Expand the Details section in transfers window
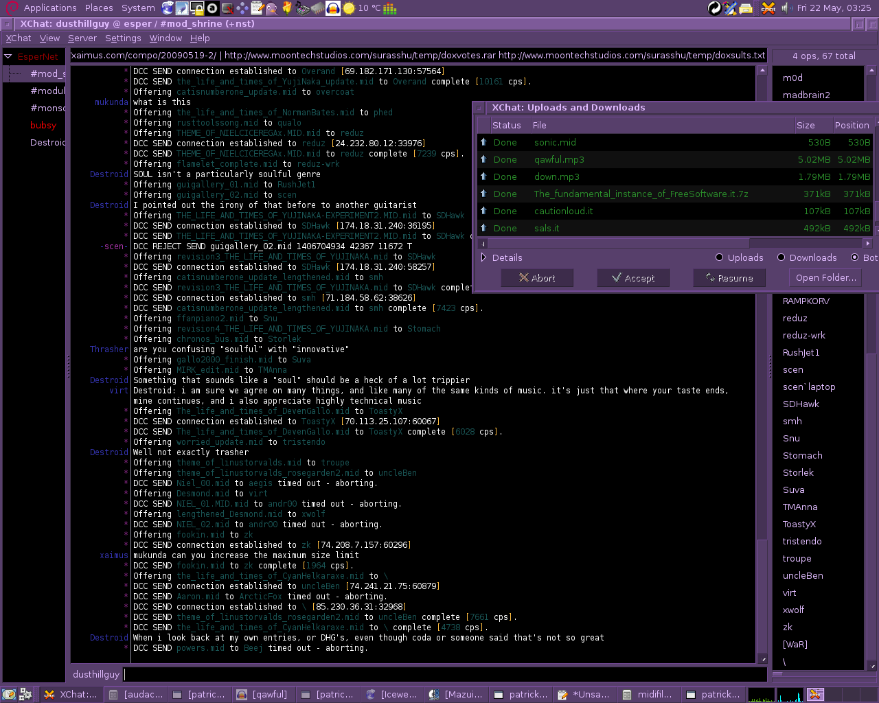879x703 pixels. click(484, 257)
